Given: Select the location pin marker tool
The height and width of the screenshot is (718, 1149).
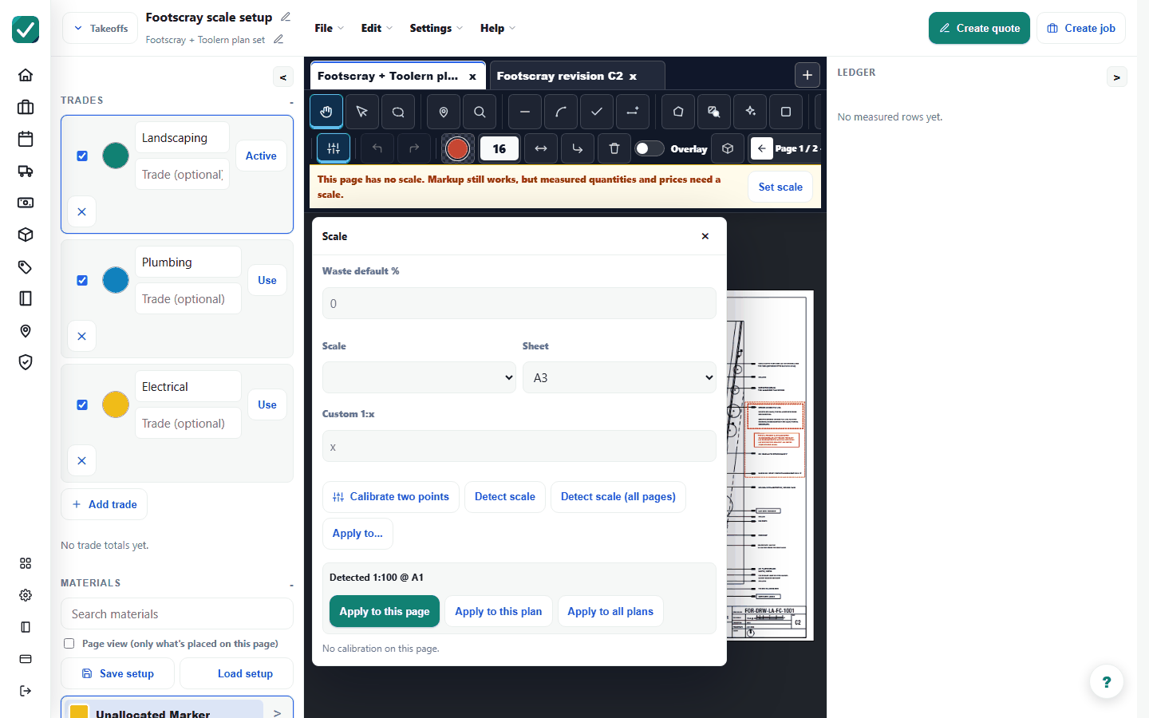Looking at the screenshot, I should coord(444,112).
